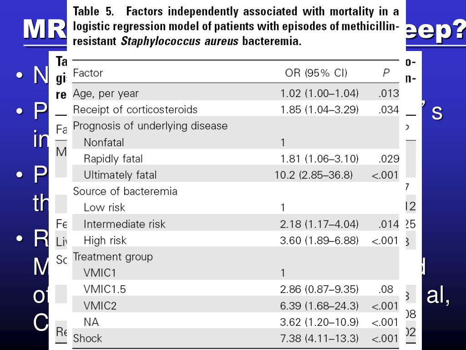The image size is (466, 350).
Task: Click the 'P' column header
Action: point(386,73)
